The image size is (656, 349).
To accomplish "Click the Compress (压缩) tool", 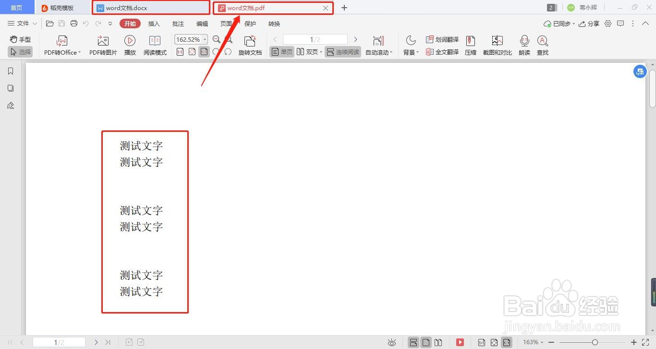I will pos(470,45).
